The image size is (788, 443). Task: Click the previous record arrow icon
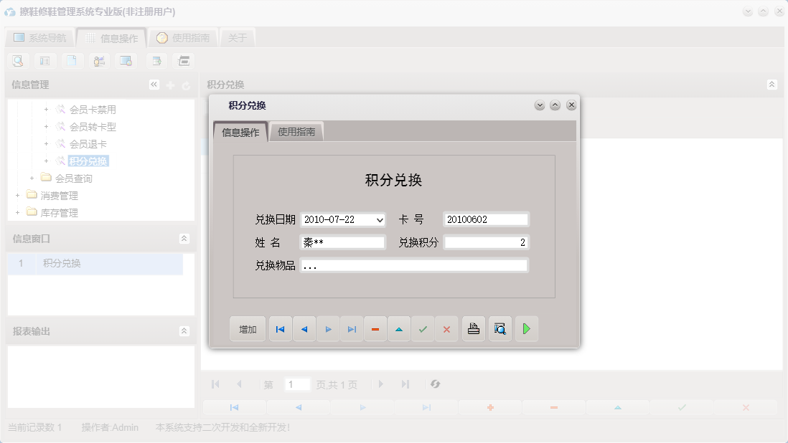(304, 328)
